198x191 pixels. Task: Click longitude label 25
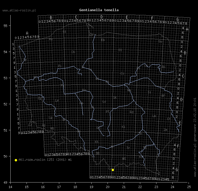click(189, 187)
